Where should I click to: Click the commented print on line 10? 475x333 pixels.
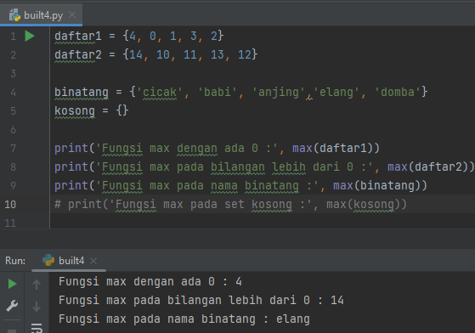point(230,205)
